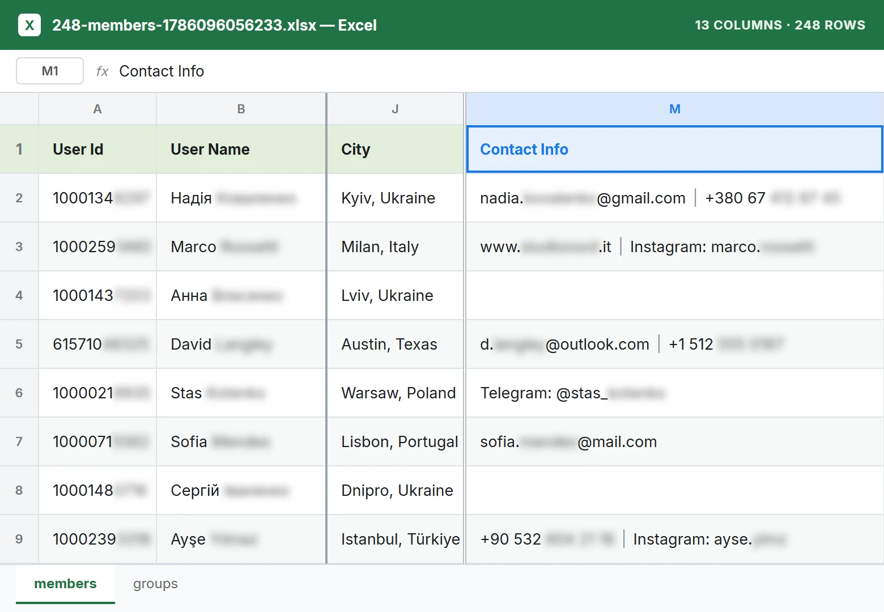
Task: Click the Istanbul, Türkiye cell
Action: pos(396,539)
